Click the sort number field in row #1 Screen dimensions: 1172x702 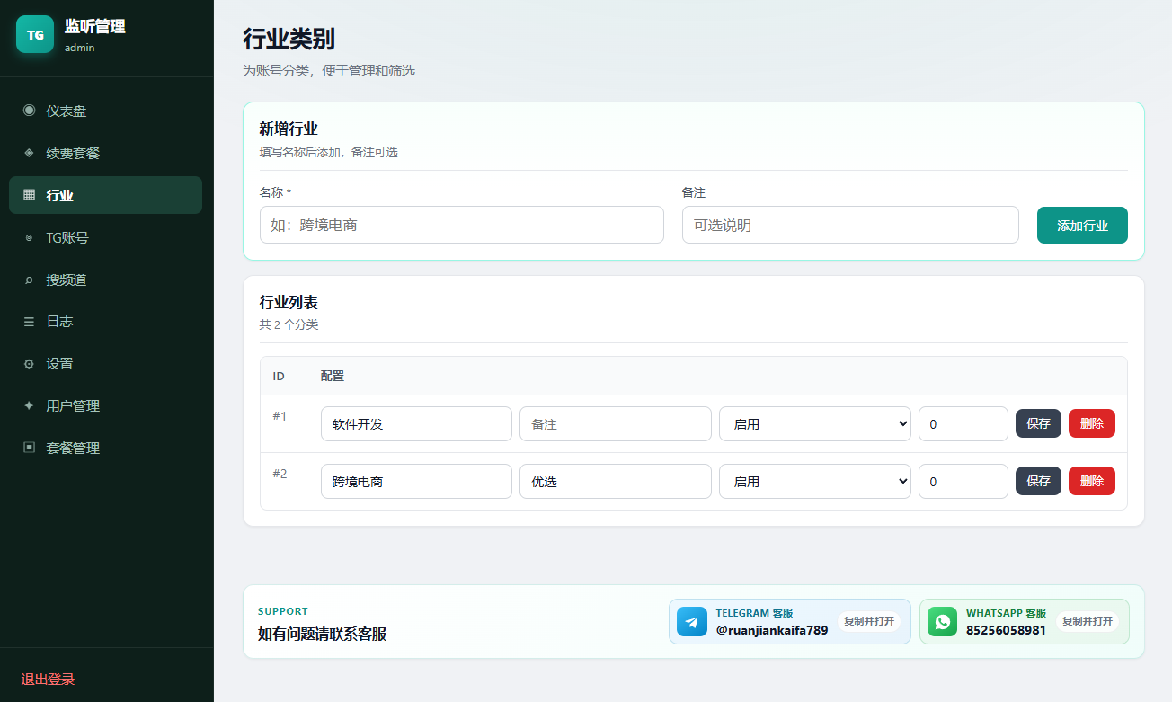tap(963, 423)
